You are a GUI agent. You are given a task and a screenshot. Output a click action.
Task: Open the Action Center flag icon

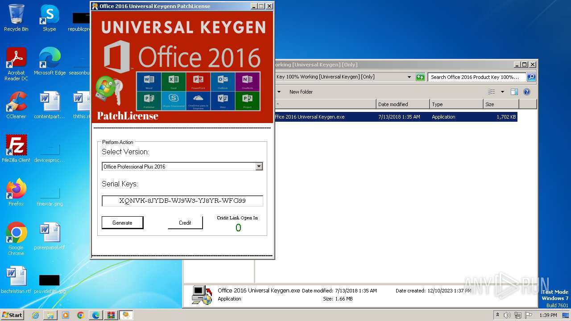click(x=529, y=315)
